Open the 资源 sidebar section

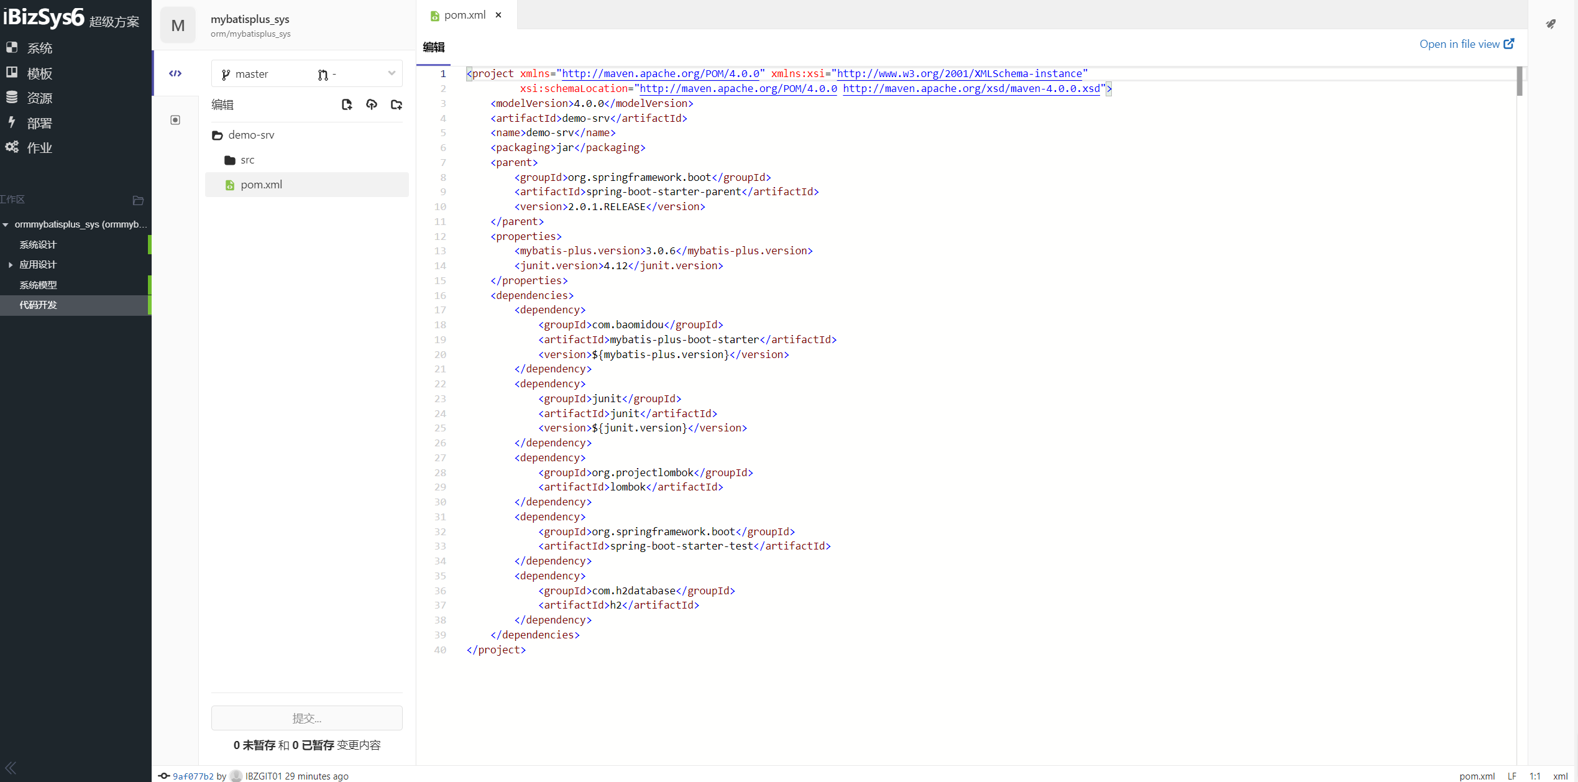30,98
